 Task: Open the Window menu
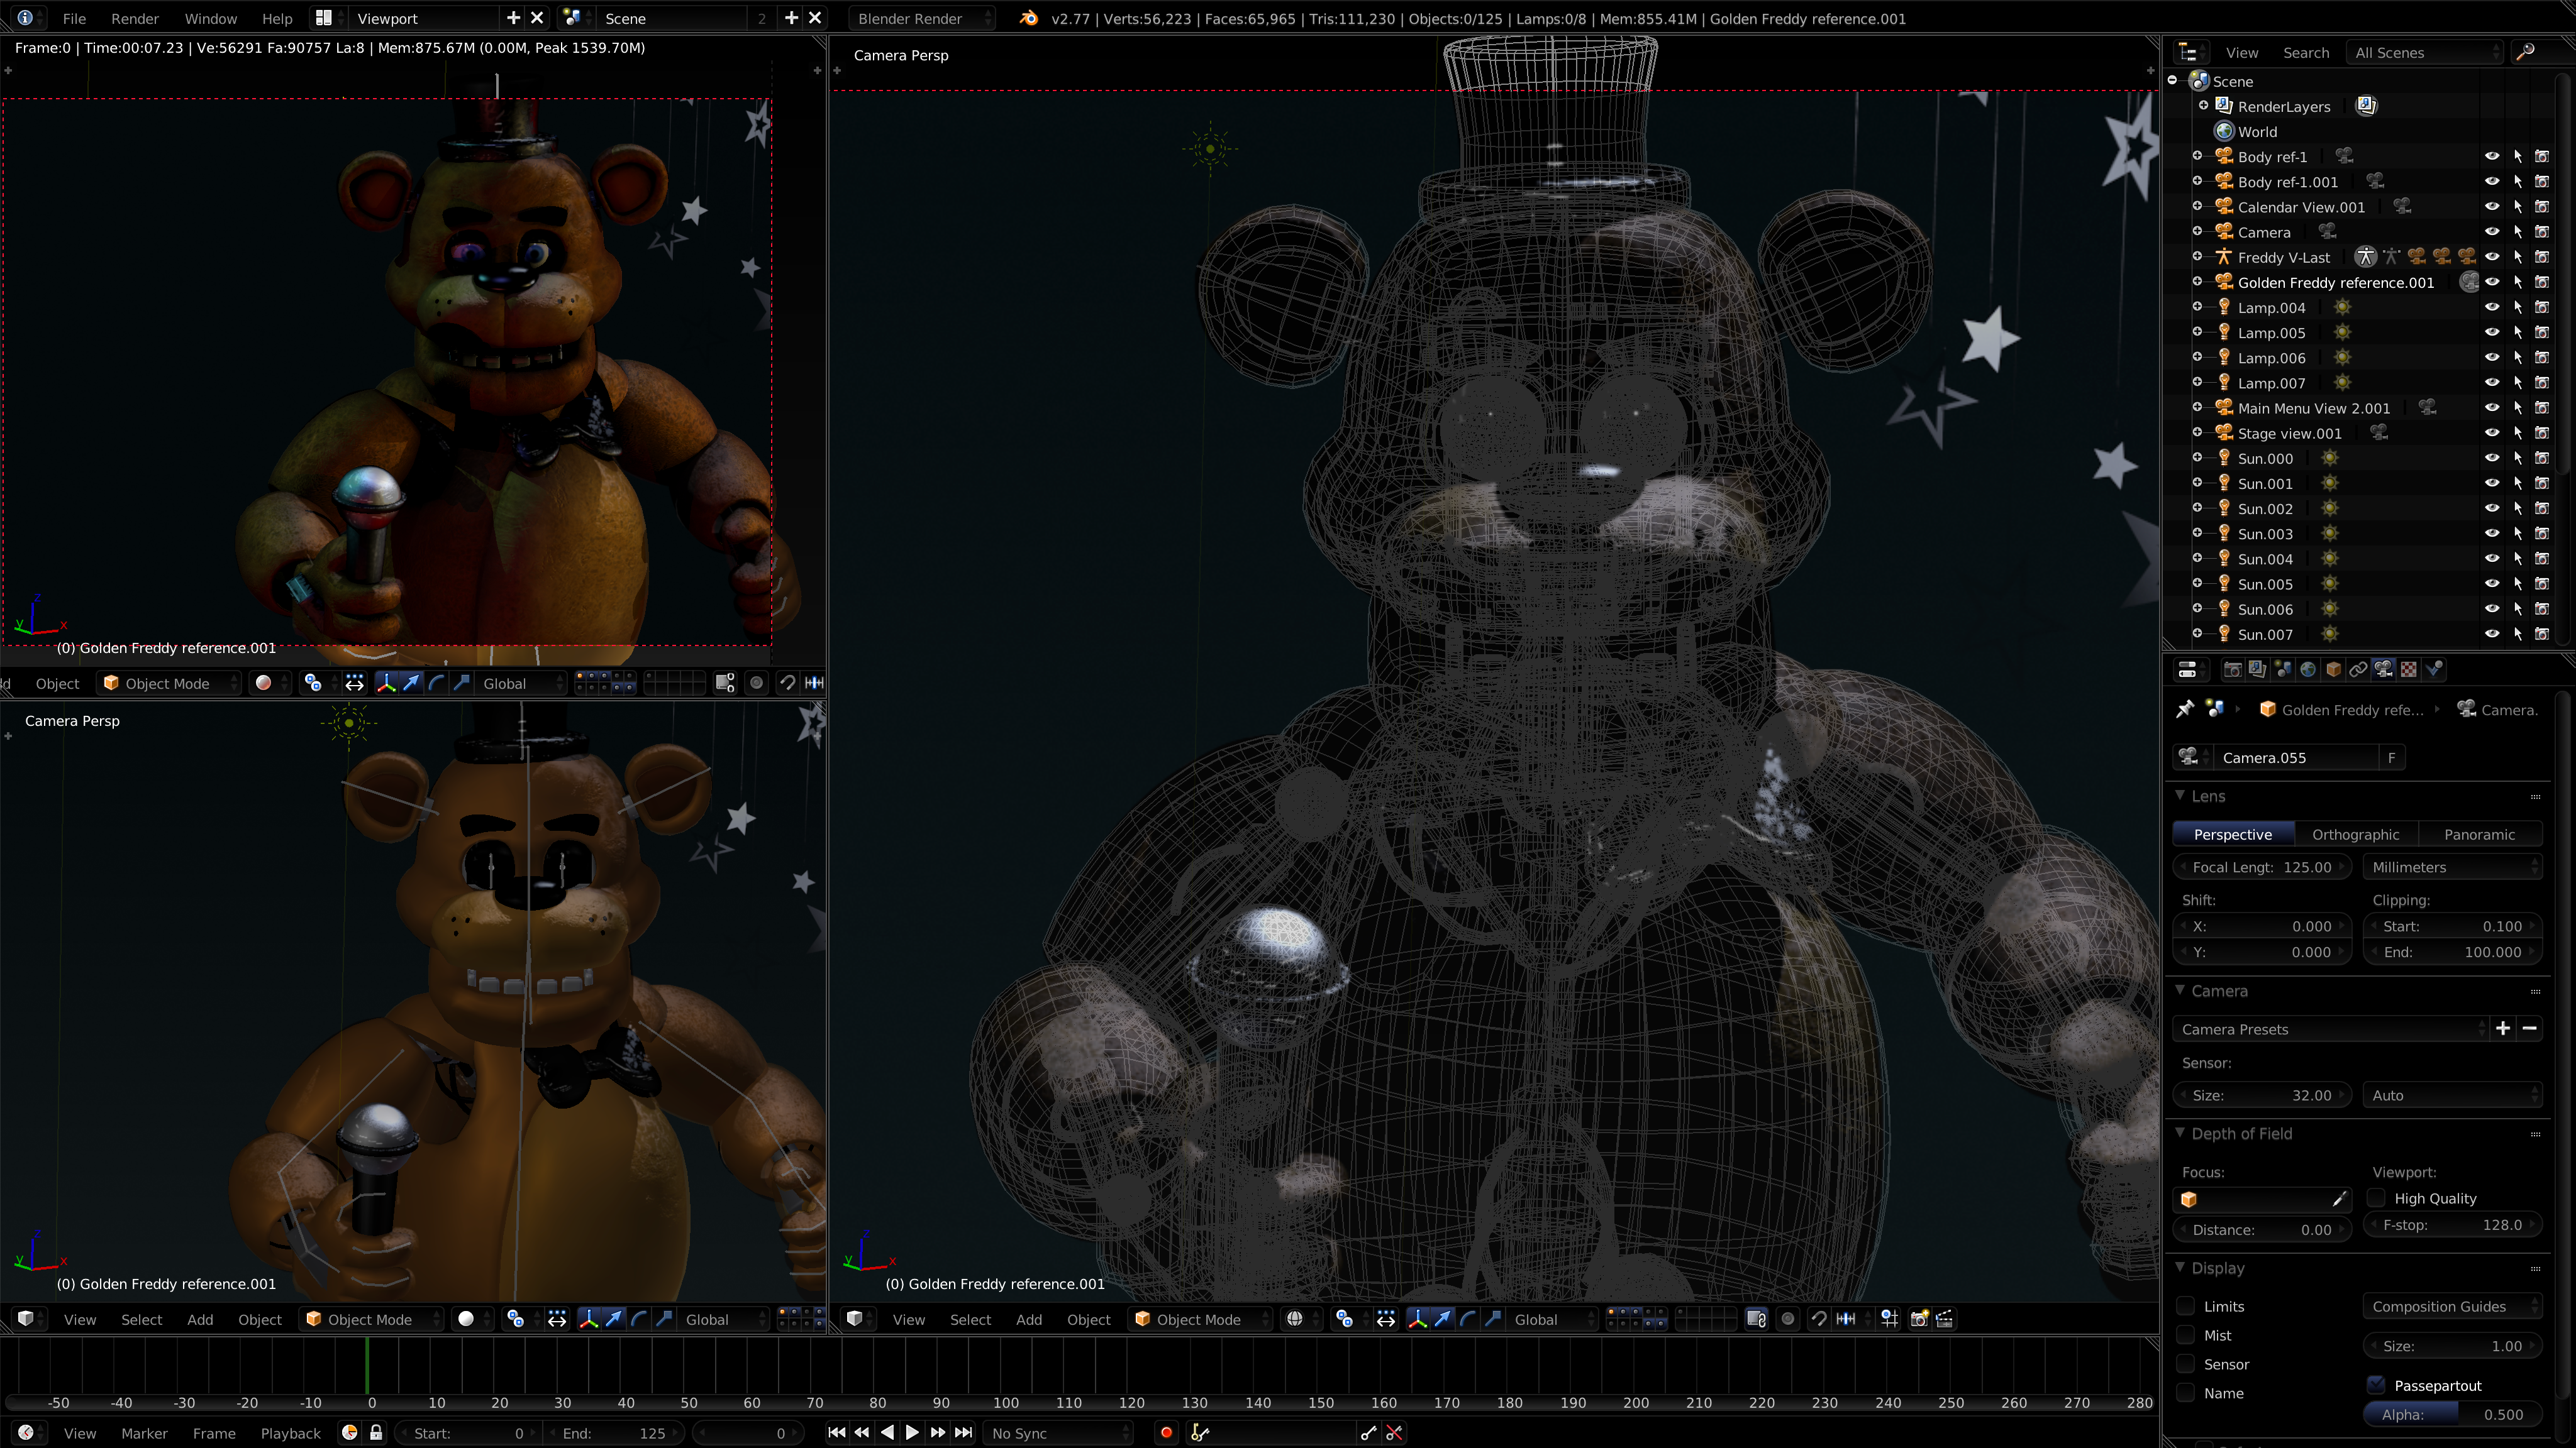211,18
